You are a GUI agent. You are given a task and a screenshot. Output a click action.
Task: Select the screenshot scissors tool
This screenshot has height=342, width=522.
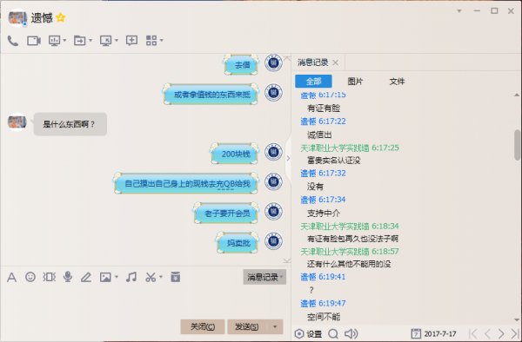click(x=151, y=277)
